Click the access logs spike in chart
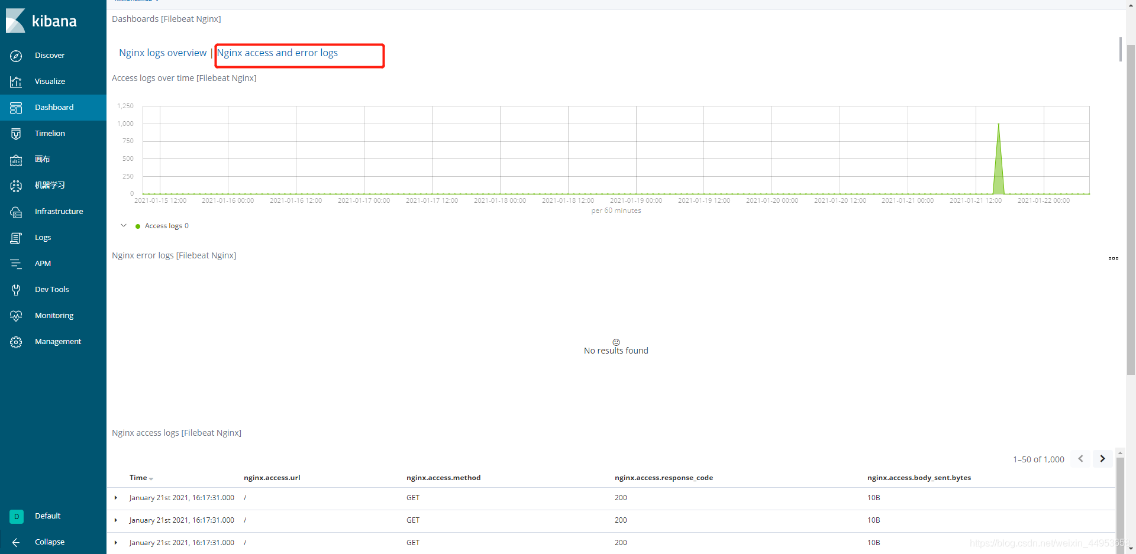Screen dimensions: 1136x554 [999, 160]
